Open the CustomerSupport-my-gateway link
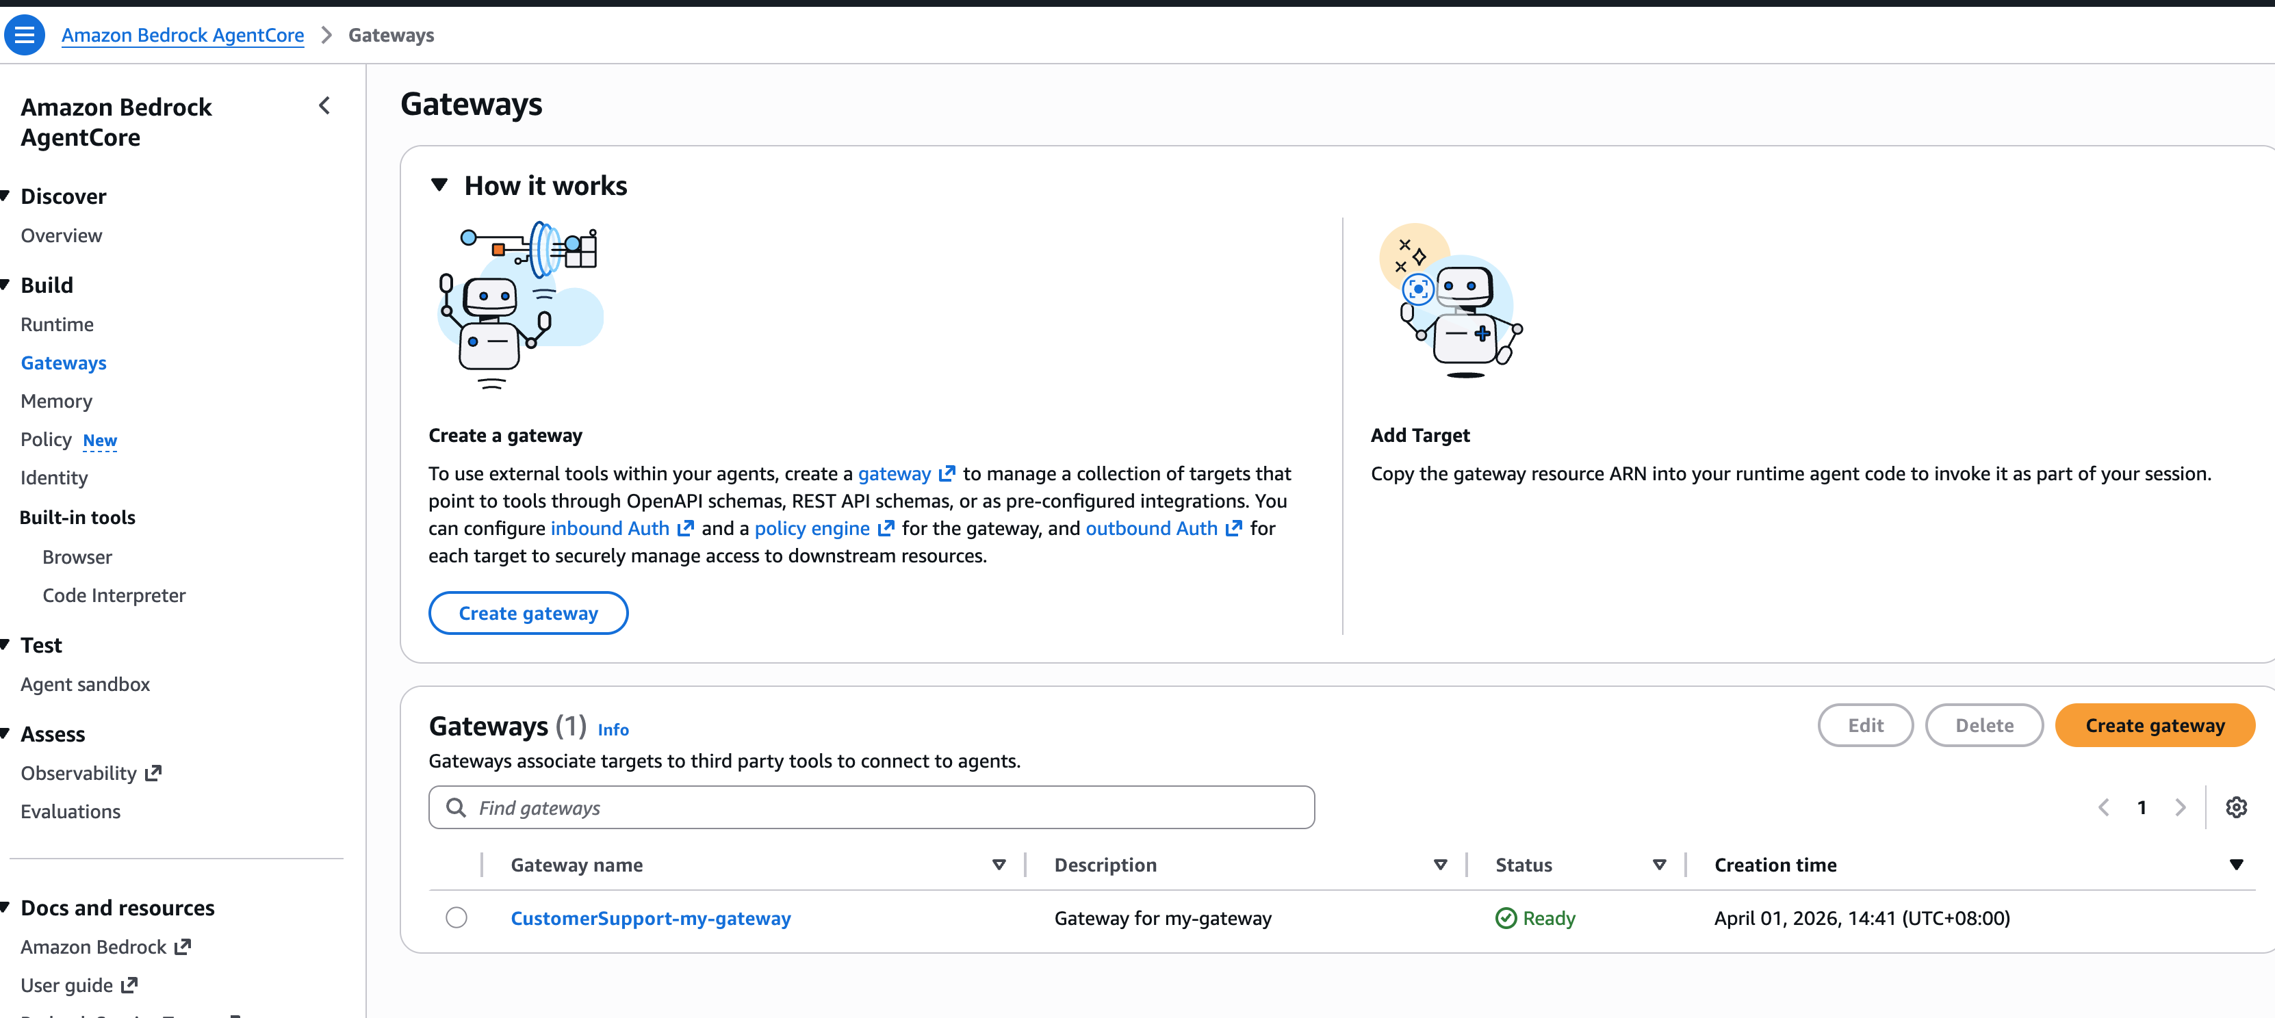This screenshot has height=1018, width=2275. (x=650, y=918)
